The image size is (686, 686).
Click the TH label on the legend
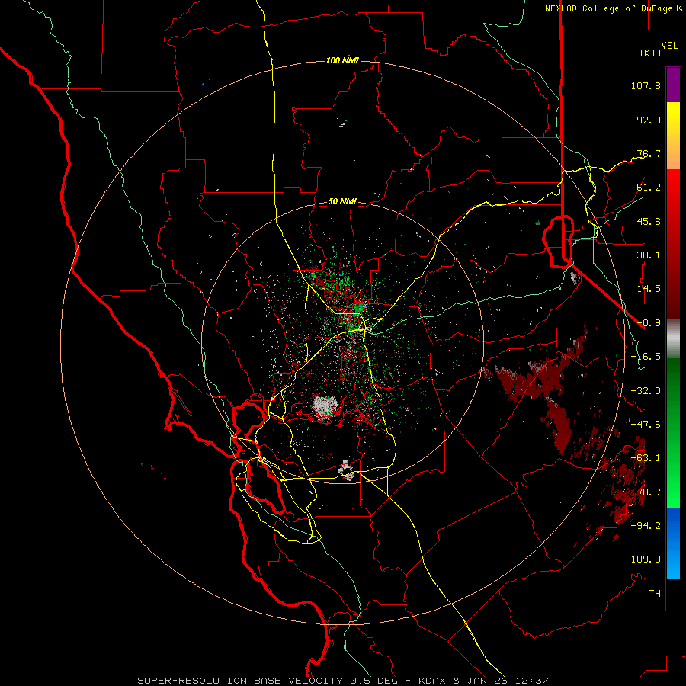(x=655, y=594)
